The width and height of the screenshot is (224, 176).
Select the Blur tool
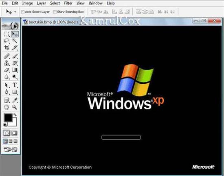coord(7,76)
